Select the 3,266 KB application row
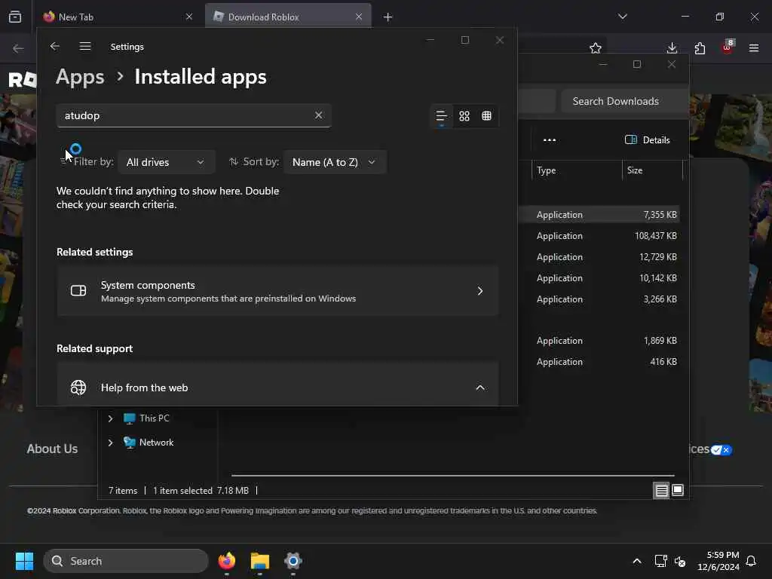The height and width of the screenshot is (579, 772). click(599, 299)
